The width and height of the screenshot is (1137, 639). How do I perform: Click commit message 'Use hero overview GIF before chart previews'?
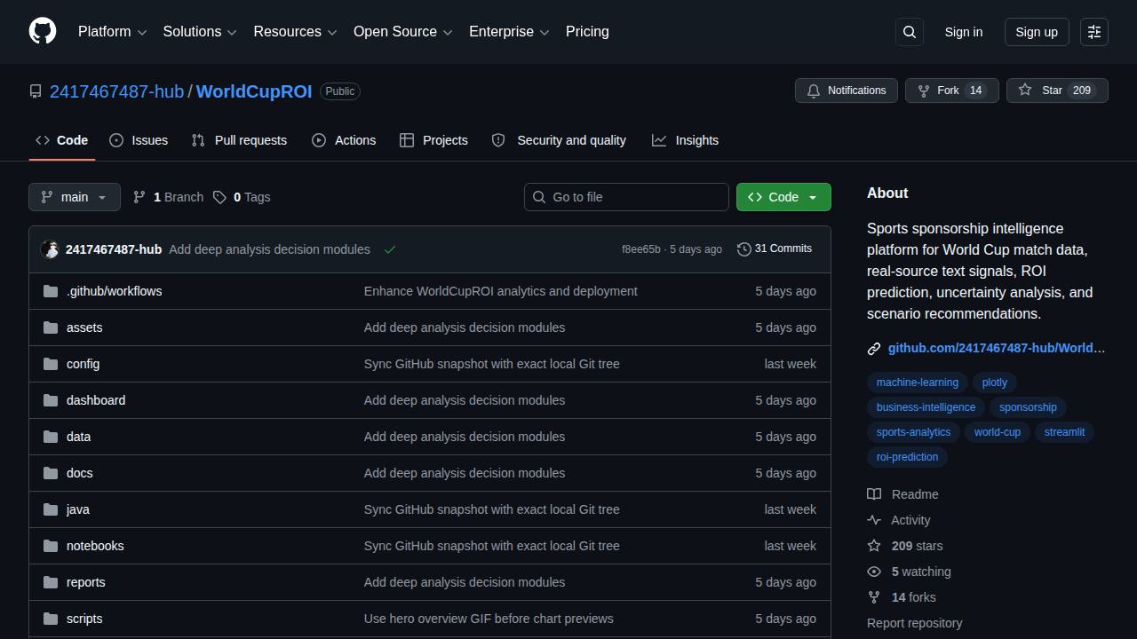coord(489,619)
